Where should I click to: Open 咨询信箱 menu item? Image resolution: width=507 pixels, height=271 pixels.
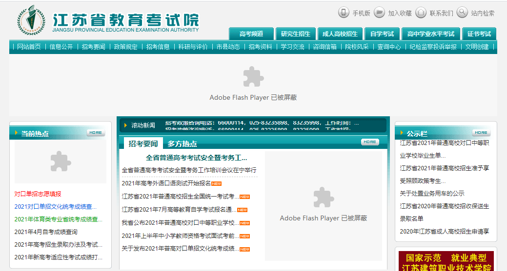pos(324,47)
